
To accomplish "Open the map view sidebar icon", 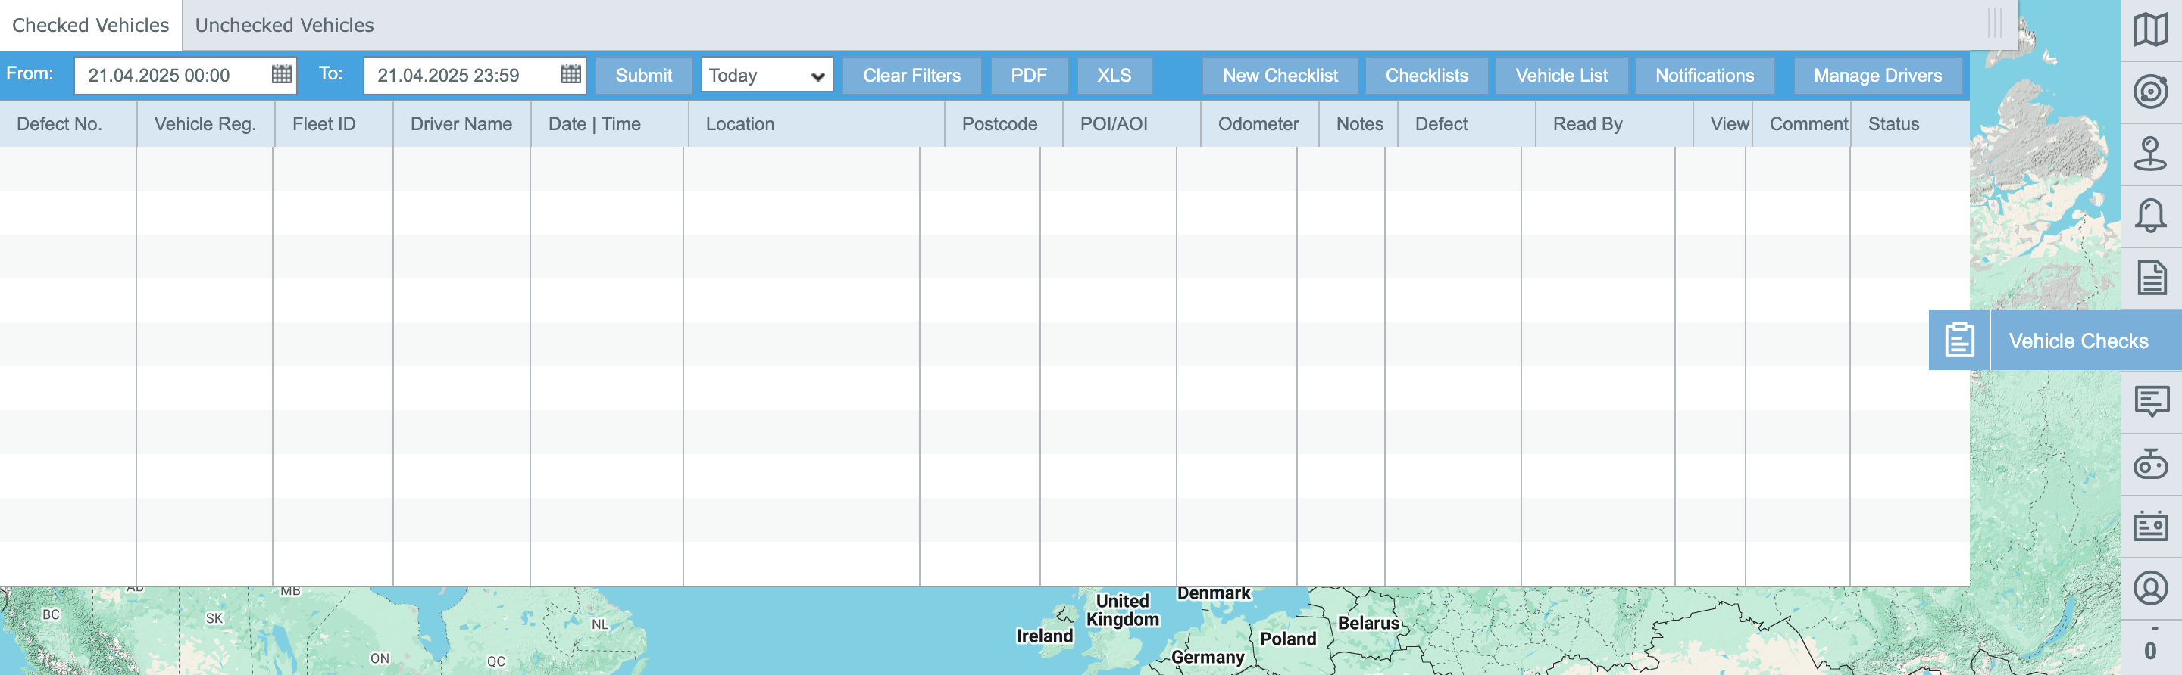I will (2150, 30).
